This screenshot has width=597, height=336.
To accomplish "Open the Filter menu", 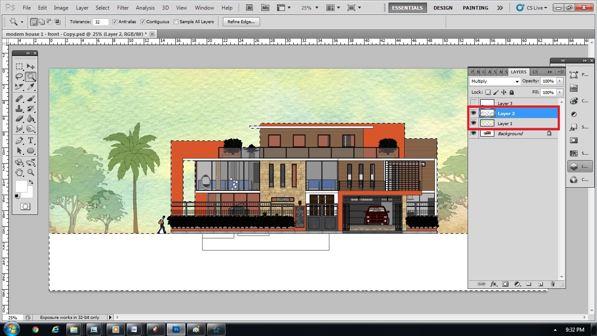I will click(122, 7).
